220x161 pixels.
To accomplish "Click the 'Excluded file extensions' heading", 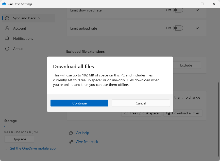I will [85, 51].
